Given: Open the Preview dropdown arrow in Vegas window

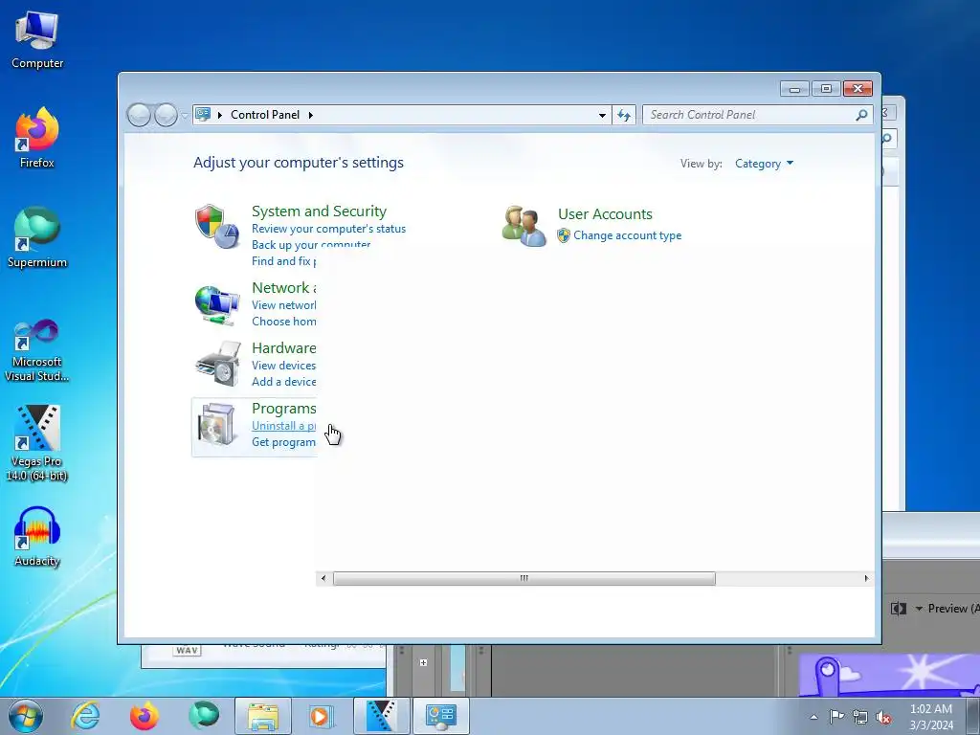Looking at the screenshot, I should 919,608.
